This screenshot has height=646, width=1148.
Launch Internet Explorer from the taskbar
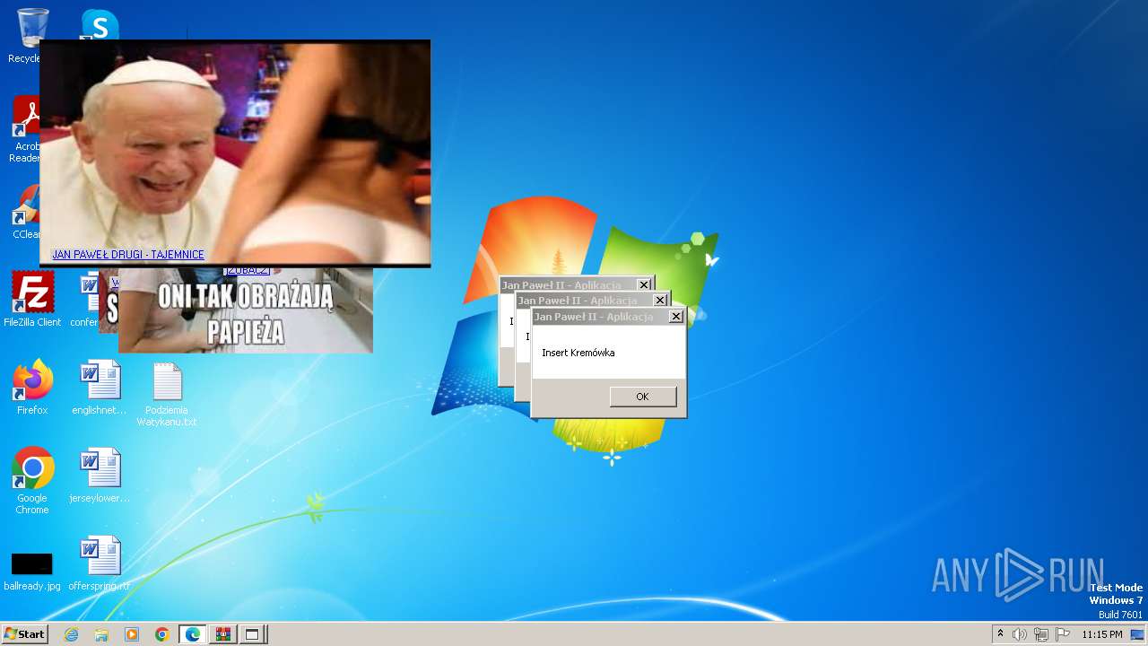71,634
